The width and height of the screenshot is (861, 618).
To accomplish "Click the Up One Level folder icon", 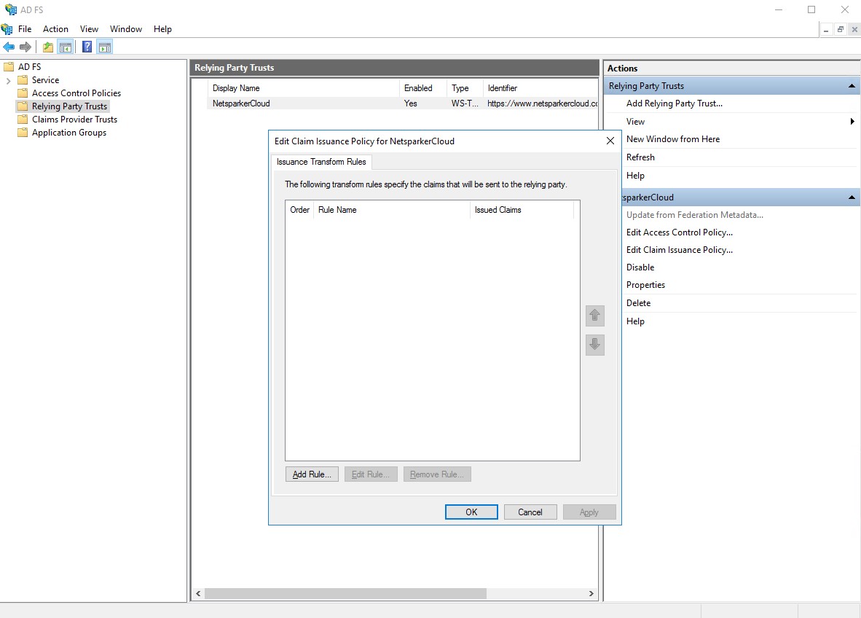I will point(48,47).
